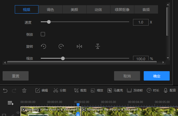The image size is (178, 116).
Task: Choose 冻结帧 freeze frame tool
Action: click(135, 90)
